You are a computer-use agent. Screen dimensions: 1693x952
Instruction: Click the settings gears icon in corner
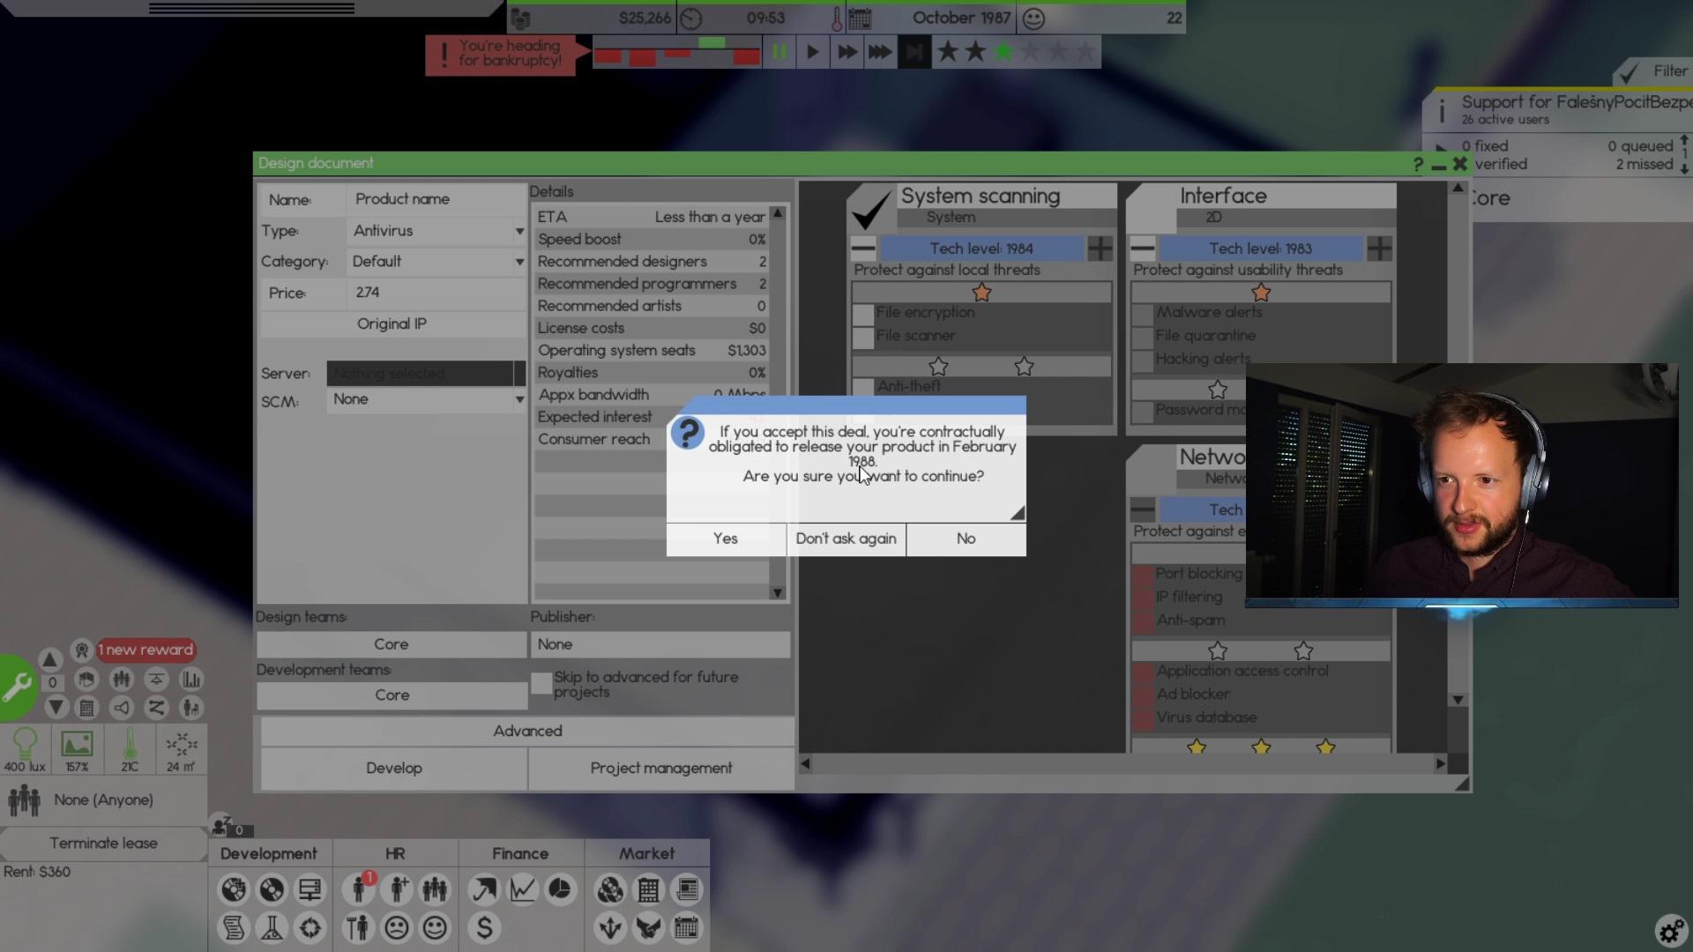coord(1671,930)
